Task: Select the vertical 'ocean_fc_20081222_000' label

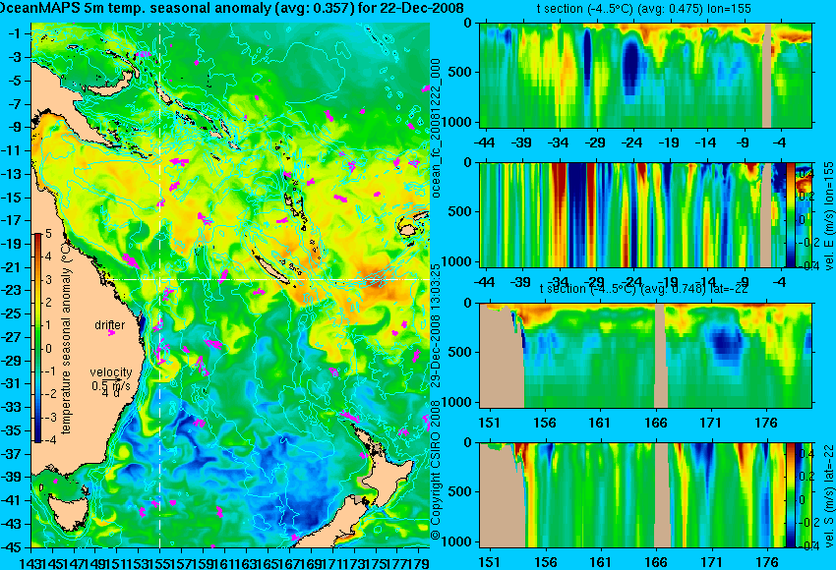Action: tap(436, 128)
